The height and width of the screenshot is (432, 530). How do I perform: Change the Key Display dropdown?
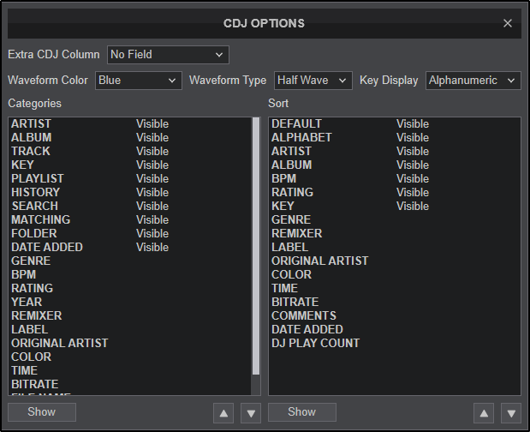(x=473, y=81)
